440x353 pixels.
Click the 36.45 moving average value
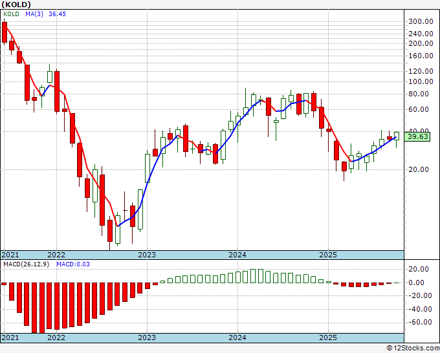click(x=57, y=14)
